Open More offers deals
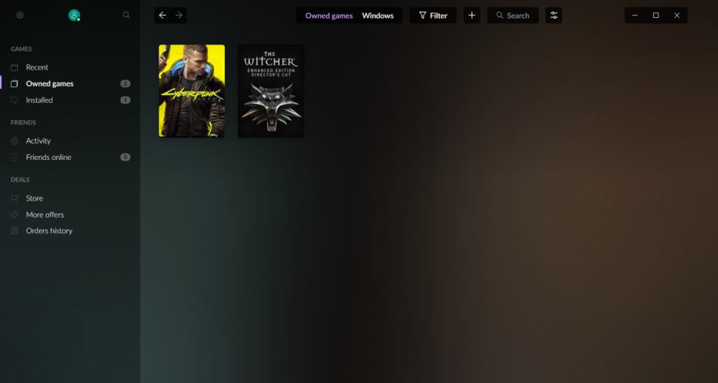Screen dimensions: 718x383 coord(45,215)
